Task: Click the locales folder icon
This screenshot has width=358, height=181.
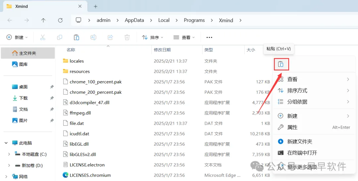Action: [66, 61]
